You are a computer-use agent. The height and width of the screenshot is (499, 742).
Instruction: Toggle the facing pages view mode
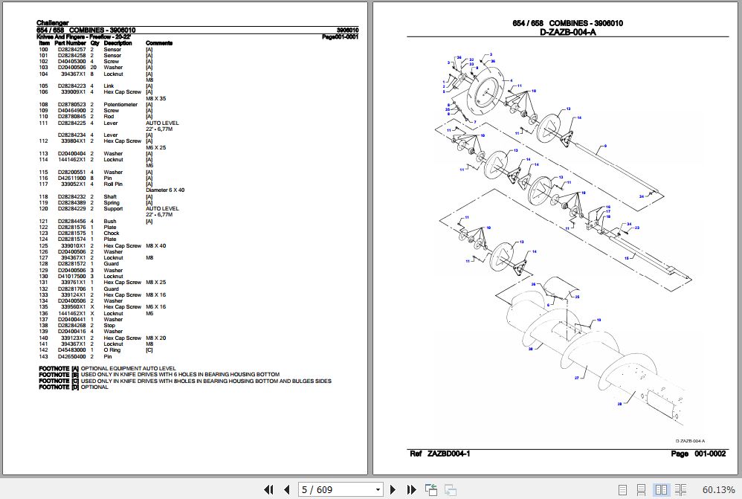(661, 489)
